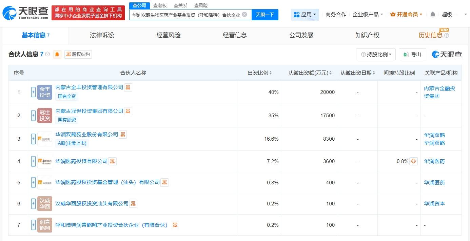Screen dimensions: 470x241
Task: Open the 应用 dropdown menu
Action: click(x=305, y=15)
